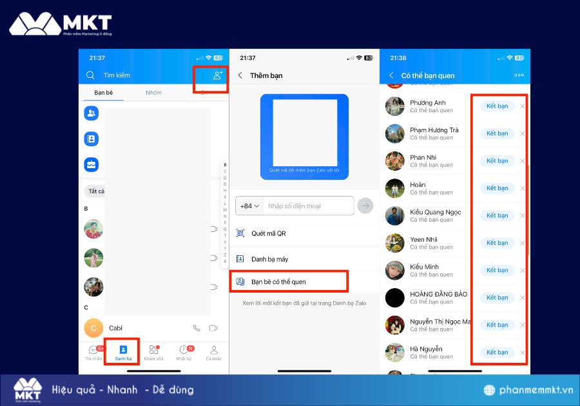
Task: Open Danh bạ máy option
Action: pos(304,259)
